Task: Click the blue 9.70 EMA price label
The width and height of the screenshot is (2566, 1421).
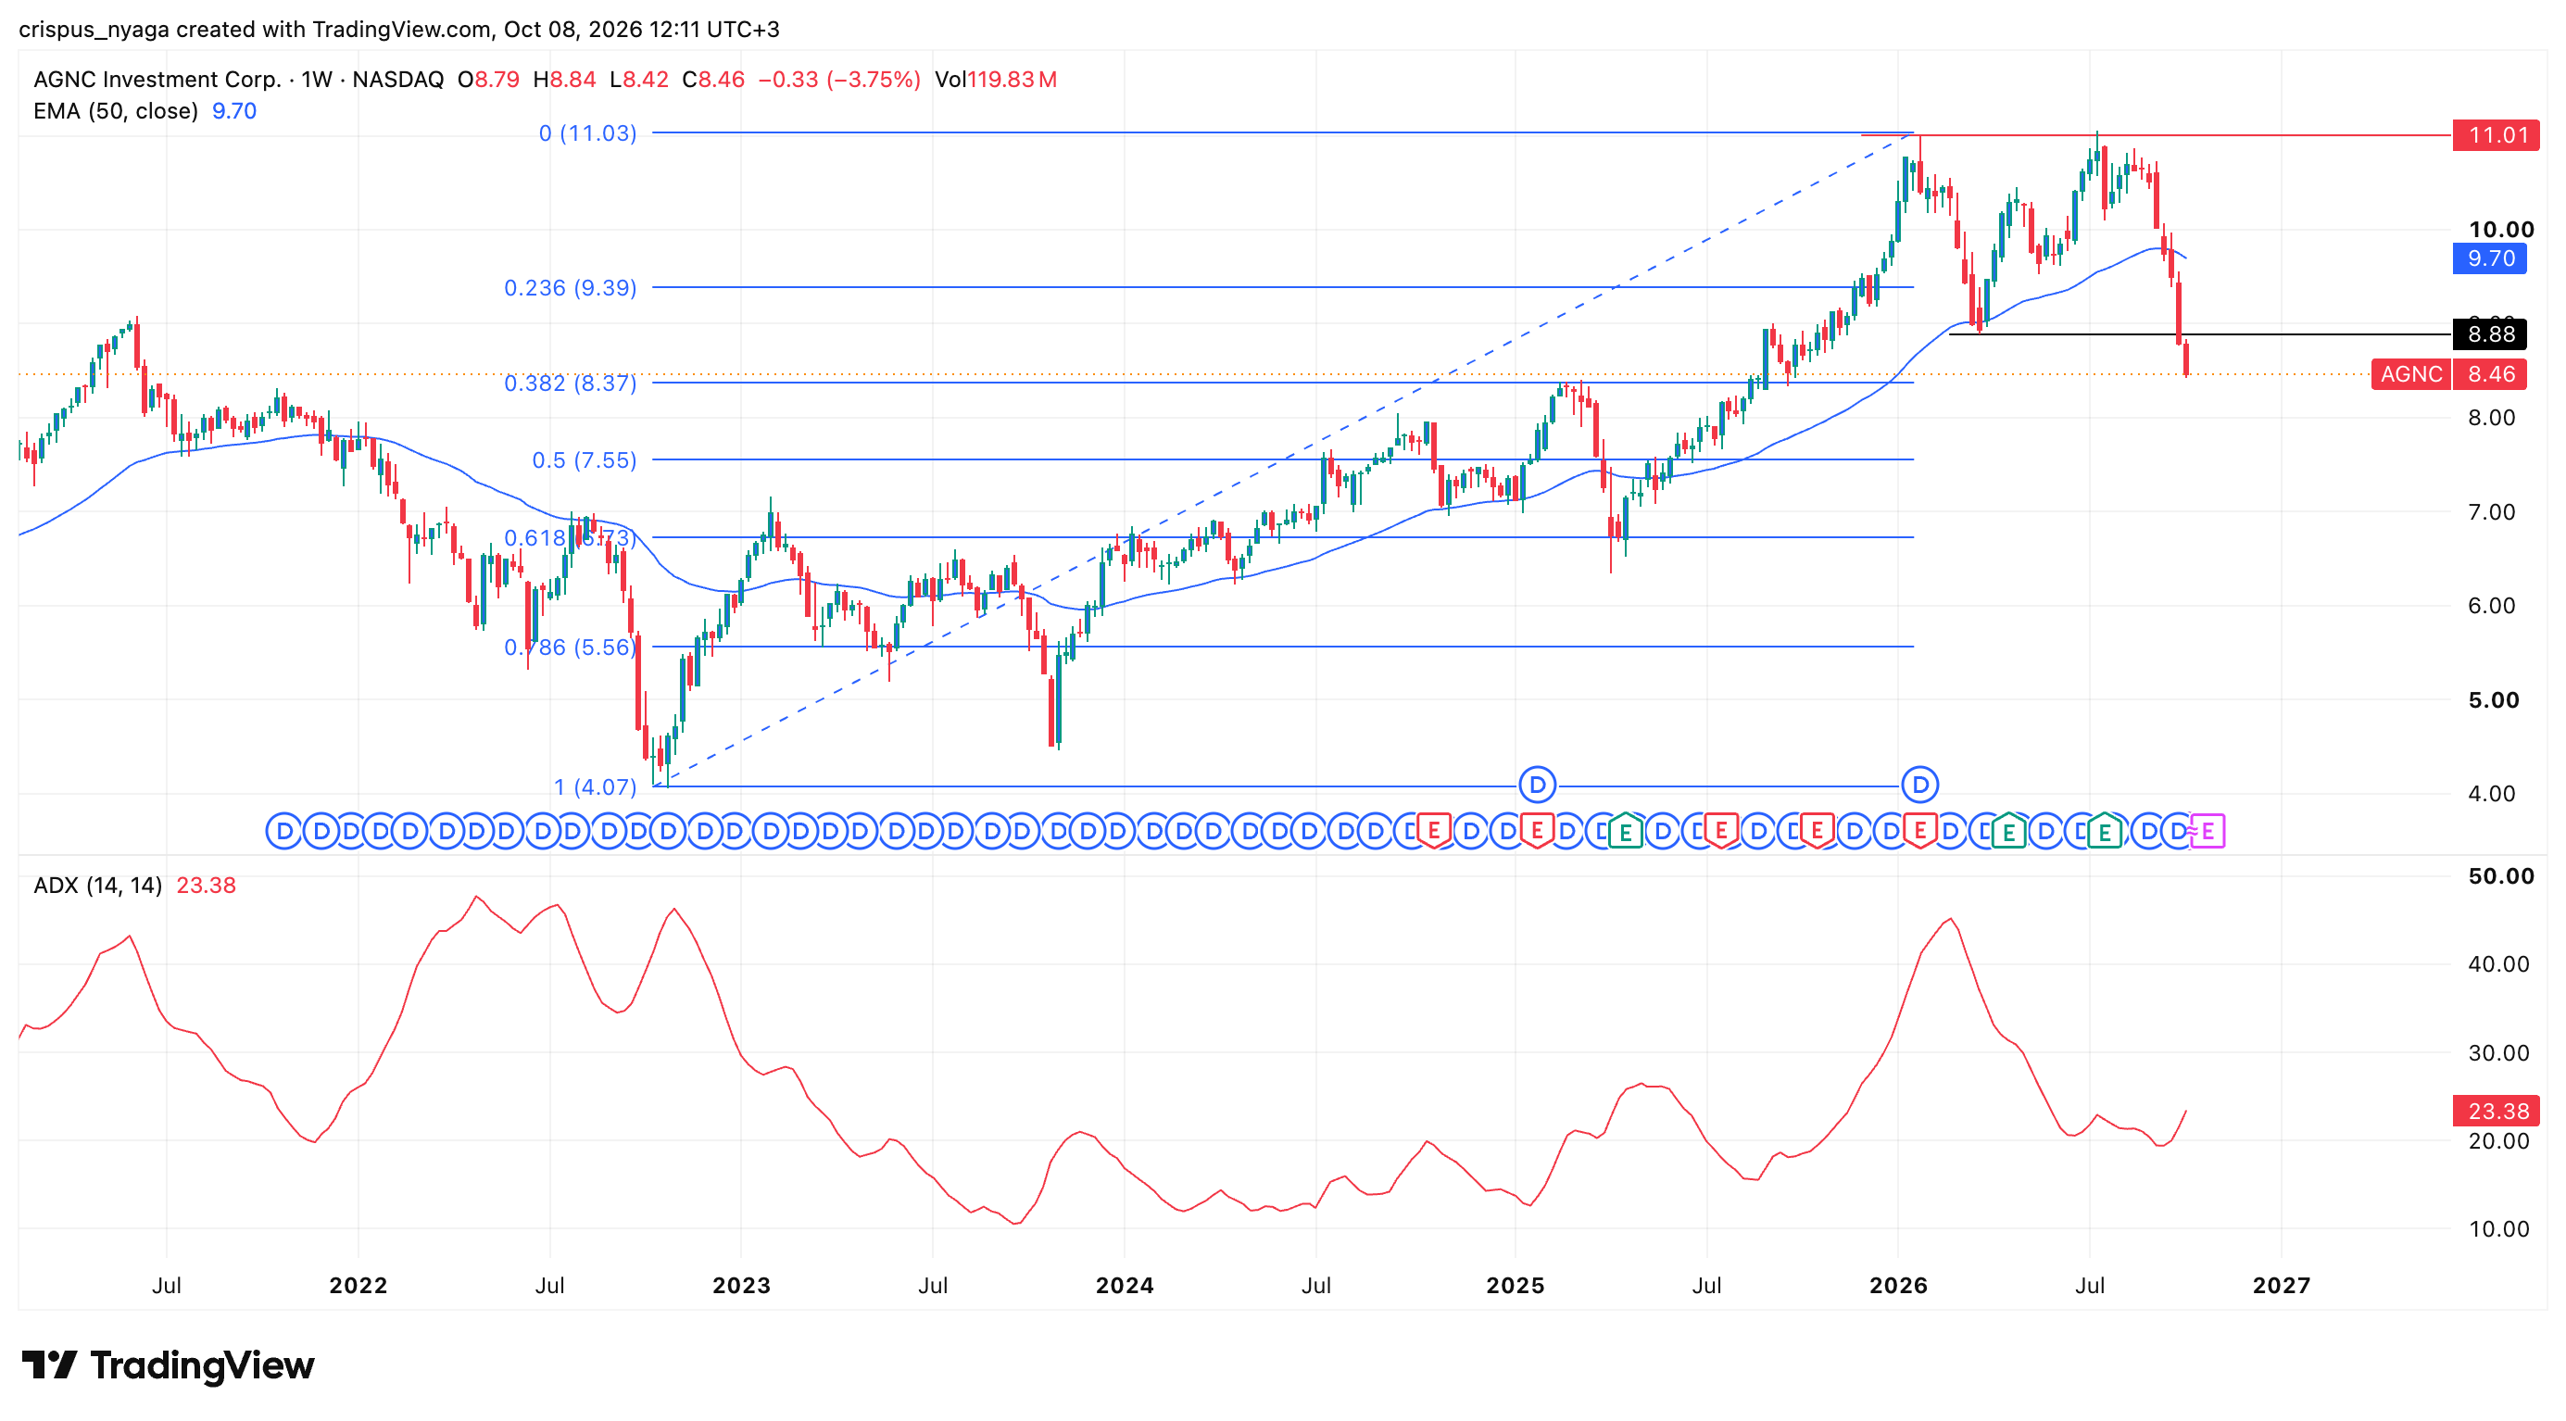Action: 2489,258
